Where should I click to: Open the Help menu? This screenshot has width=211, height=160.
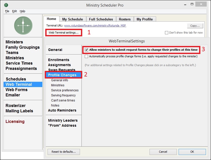(23, 11)
